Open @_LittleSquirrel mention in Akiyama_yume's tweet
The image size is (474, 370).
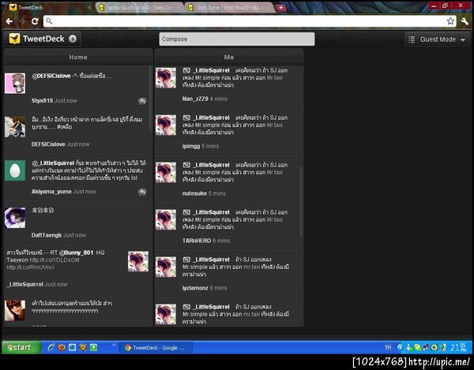[x=53, y=163]
